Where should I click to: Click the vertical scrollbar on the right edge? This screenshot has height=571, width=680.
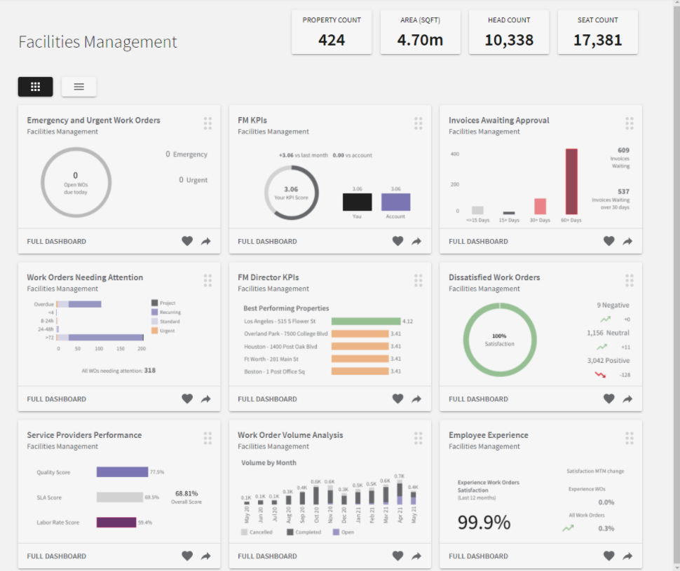[675, 280]
